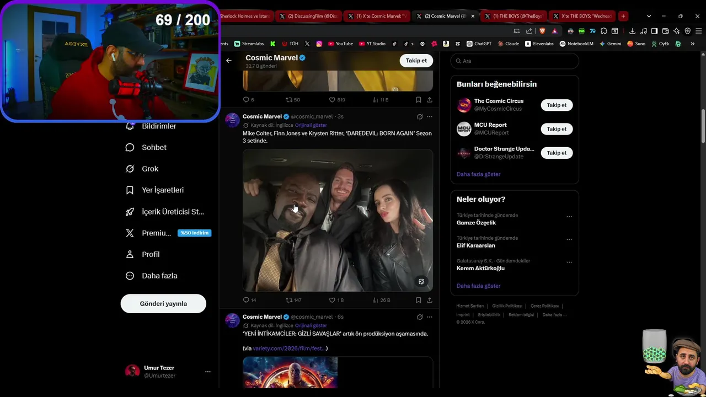The image size is (706, 397).
Task: Open Profil in sidebar
Action: click(x=143, y=254)
